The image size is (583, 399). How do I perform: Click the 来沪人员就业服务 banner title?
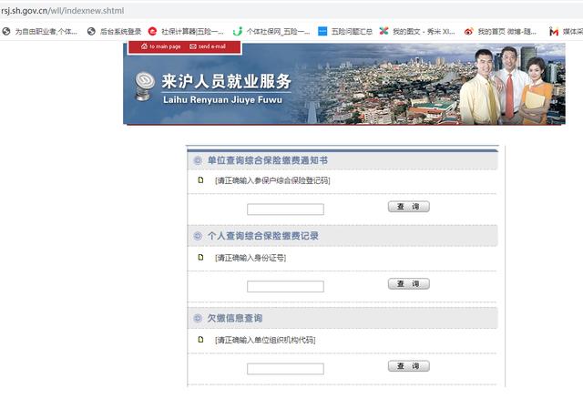point(226,81)
